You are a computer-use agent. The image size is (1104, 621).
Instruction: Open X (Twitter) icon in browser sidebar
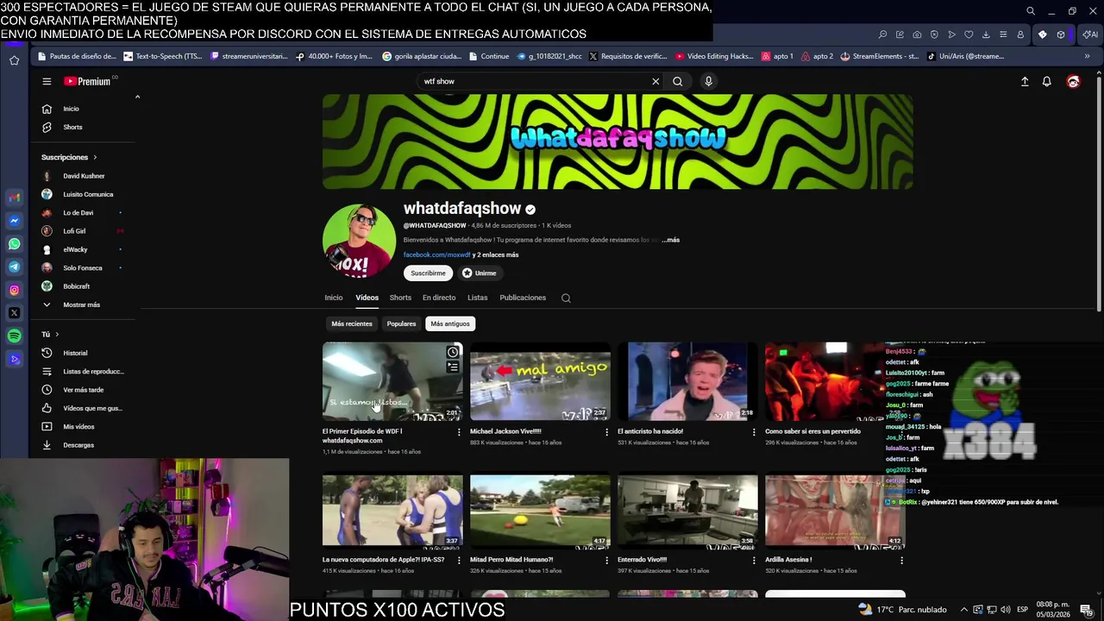pos(14,313)
